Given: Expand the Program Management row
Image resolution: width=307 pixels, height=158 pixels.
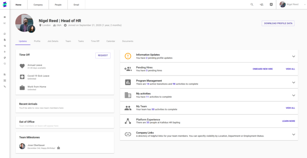Looking at the screenshot, I should [x=294, y=82].
